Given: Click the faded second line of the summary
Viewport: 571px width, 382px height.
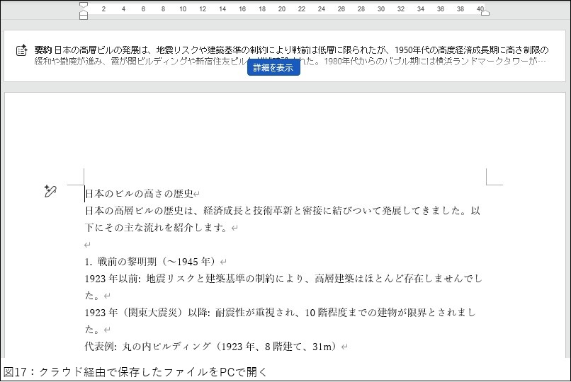Looking at the screenshot, I should pyautogui.click(x=142, y=62).
